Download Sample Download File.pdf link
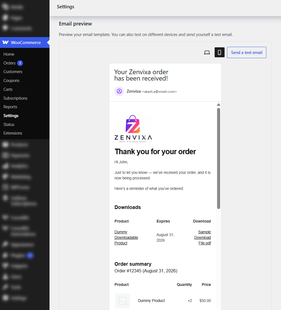This screenshot has width=281, height=310. (x=202, y=237)
